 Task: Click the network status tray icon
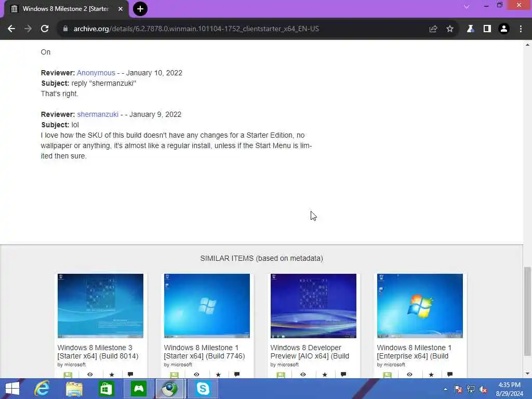click(x=471, y=389)
